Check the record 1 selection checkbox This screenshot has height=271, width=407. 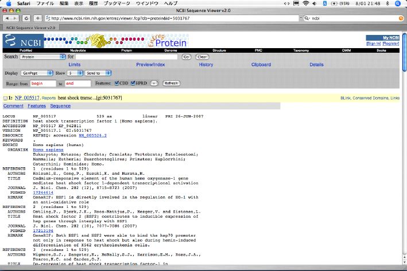5,99
